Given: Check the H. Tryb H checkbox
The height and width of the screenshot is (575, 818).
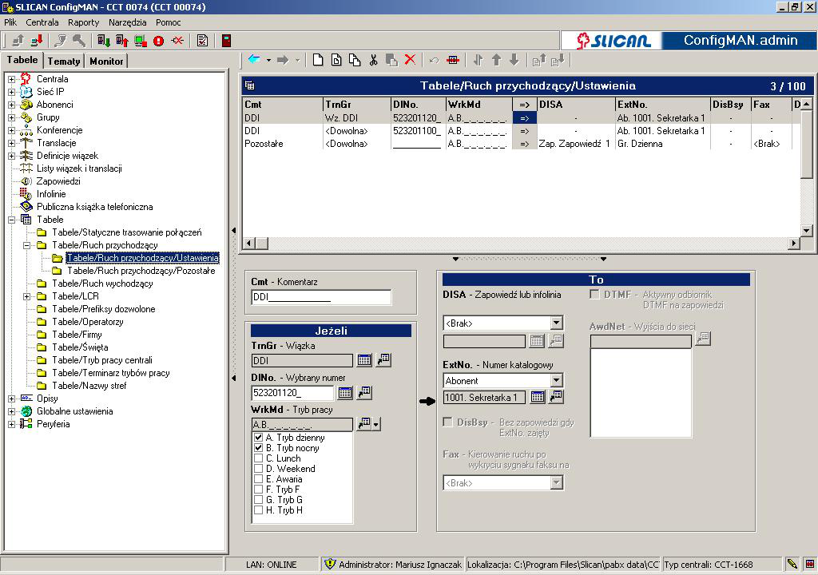Looking at the screenshot, I should click(x=258, y=510).
